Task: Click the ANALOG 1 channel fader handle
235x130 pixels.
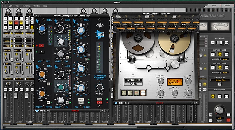Action: click(x=5, y=95)
